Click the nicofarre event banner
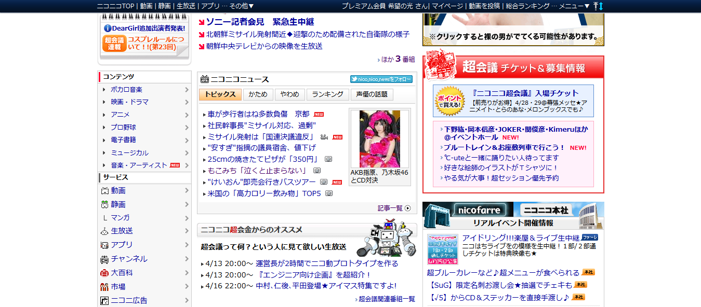The image size is (701, 307). point(468,211)
